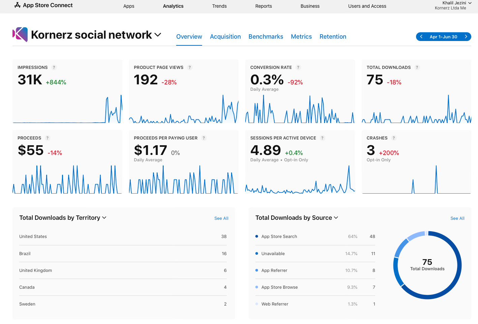Open help icon next to Conversion Rate

coord(298,68)
